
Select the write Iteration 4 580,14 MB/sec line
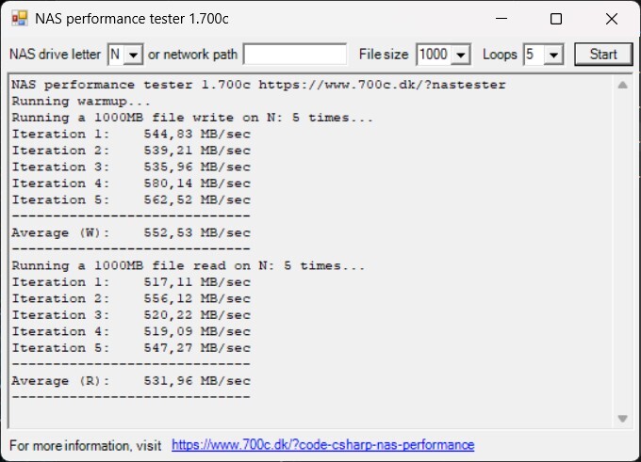[x=131, y=183]
